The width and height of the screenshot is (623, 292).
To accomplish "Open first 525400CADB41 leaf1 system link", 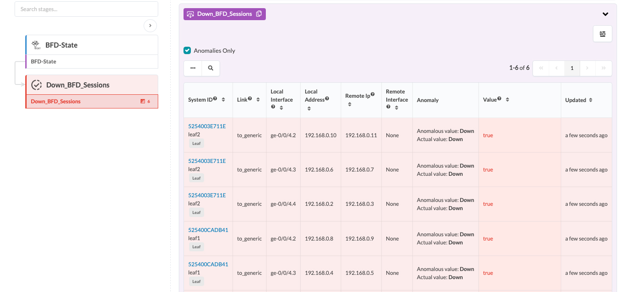I will coord(208,230).
